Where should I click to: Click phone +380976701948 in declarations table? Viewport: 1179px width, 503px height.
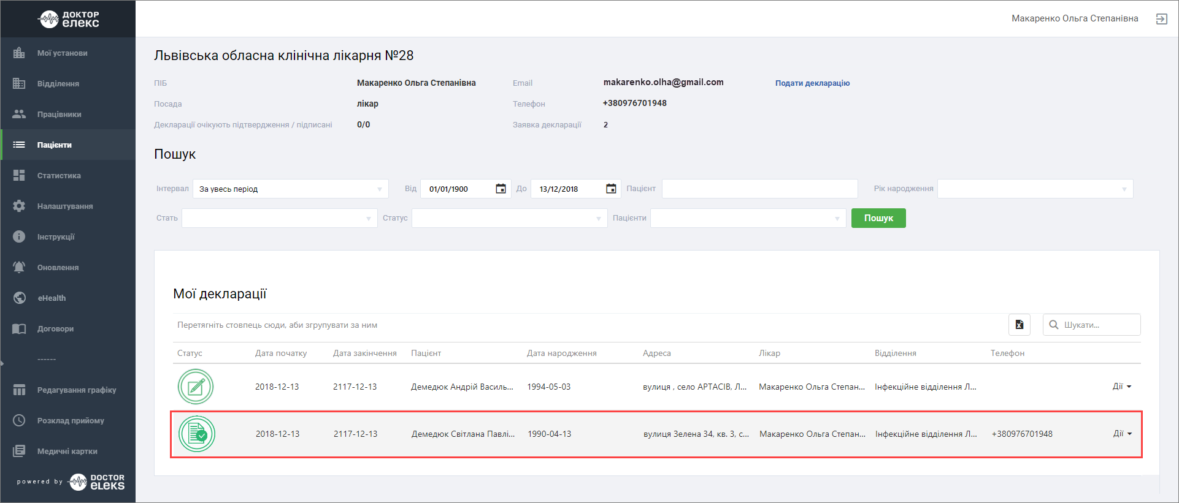click(1022, 434)
